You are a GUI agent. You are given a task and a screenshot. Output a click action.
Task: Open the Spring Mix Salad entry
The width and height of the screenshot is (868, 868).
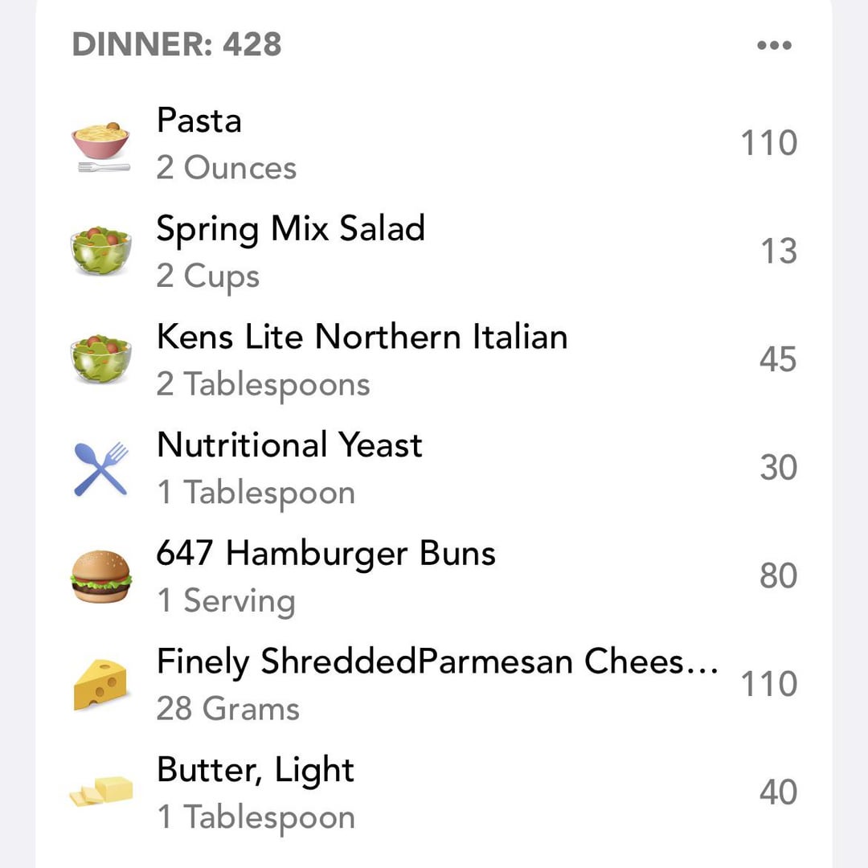pyautogui.click(x=434, y=252)
